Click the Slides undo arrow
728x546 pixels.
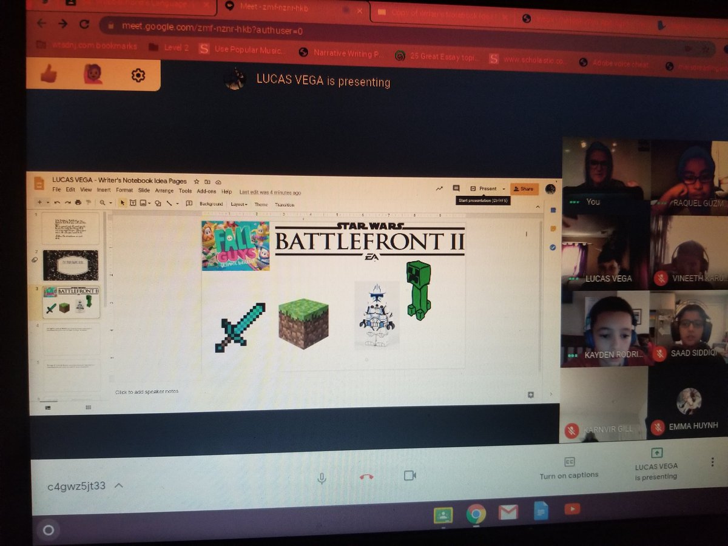tap(57, 203)
